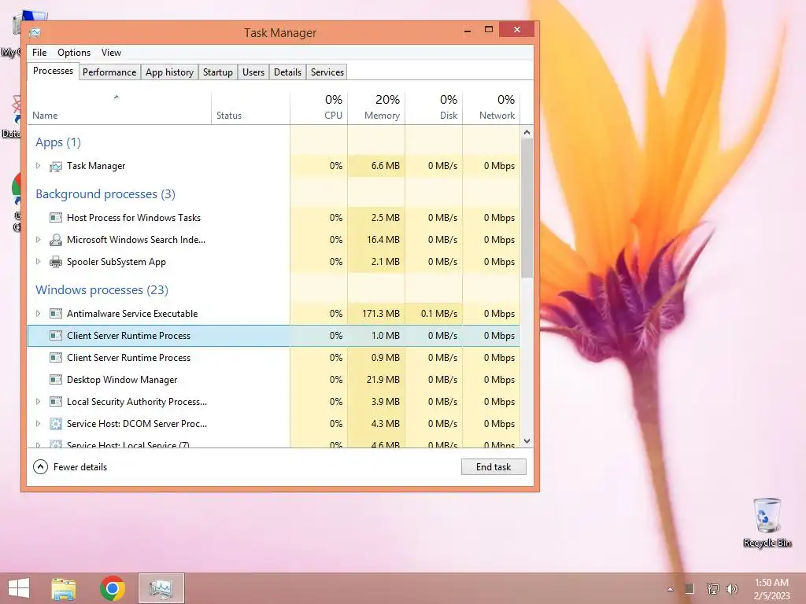This screenshot has height=604, width=806.
Task: Click the 21.9 MB memory value
Action: pos(383,380)
